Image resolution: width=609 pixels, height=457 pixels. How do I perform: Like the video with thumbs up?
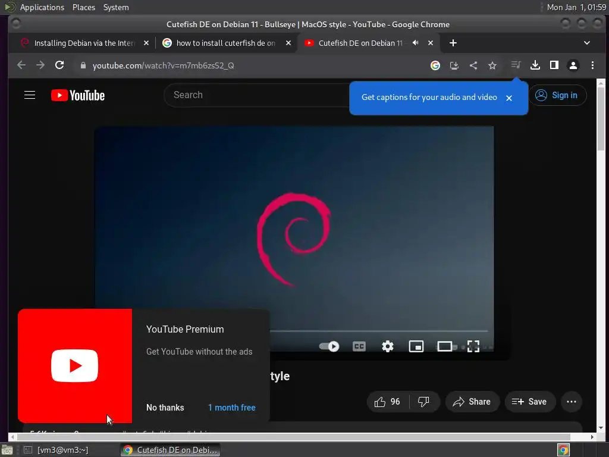pos(387,402)
